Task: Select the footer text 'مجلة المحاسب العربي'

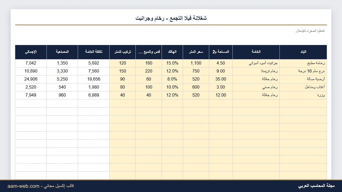Action: point(316,186)
